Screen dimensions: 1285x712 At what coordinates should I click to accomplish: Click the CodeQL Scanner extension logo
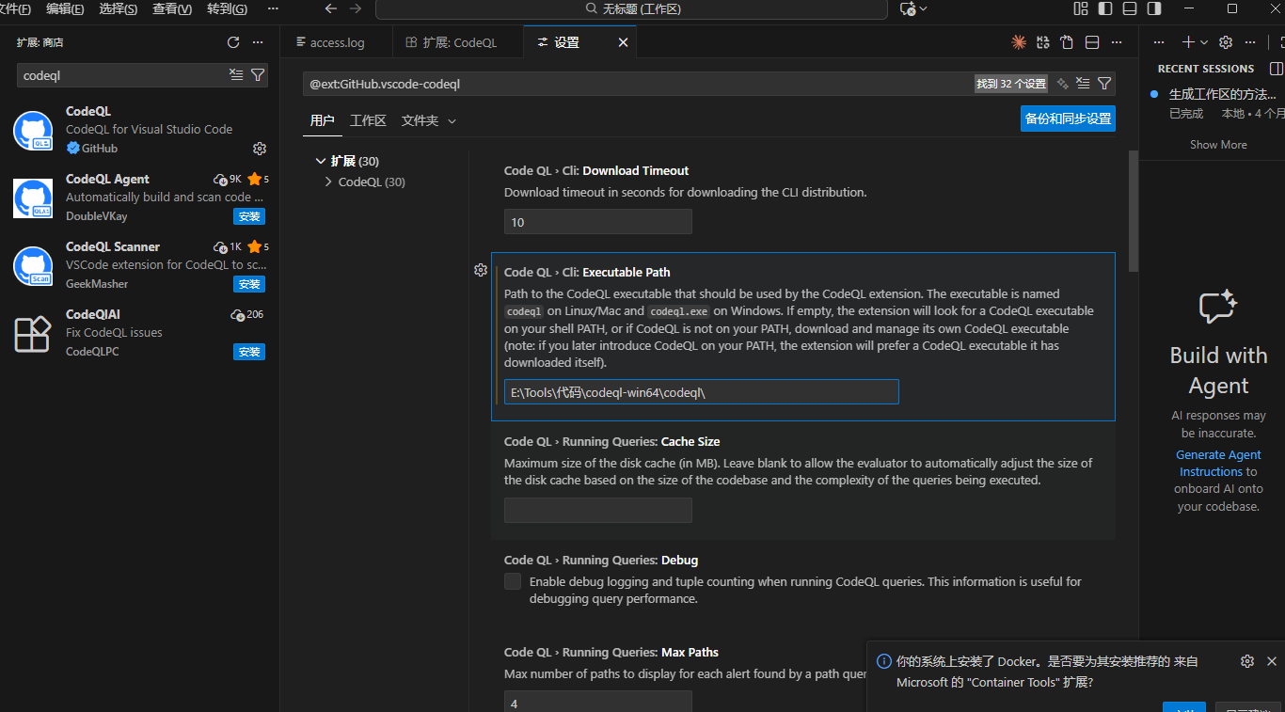coord(33,266)
